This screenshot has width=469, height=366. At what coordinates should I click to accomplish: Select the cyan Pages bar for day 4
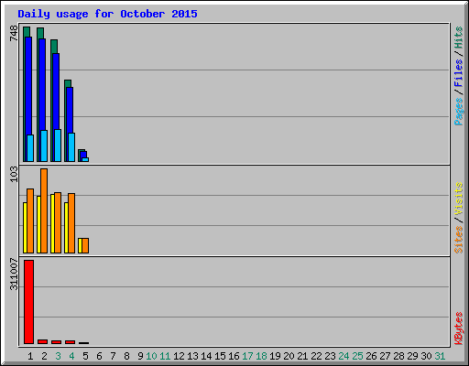pyautogui.click(x=71, y=147)
